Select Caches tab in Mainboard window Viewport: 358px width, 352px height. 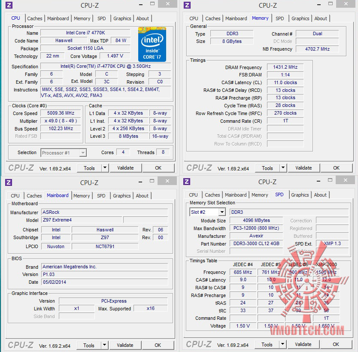click(34, 196)
